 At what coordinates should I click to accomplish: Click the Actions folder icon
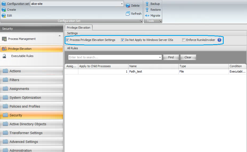5,71
